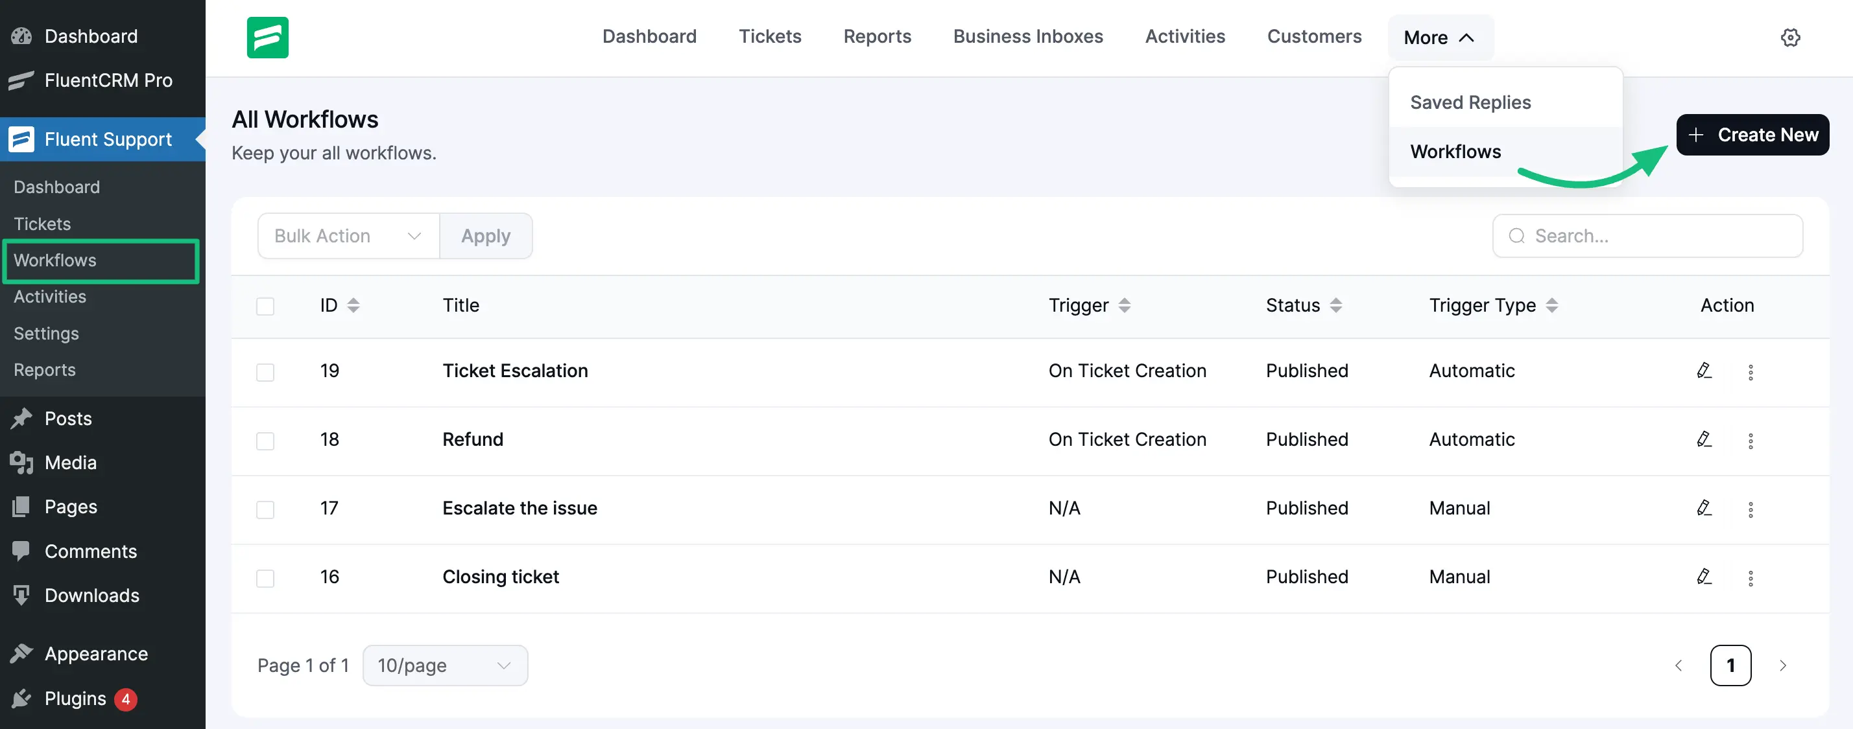Open Downloads in the sidebar
This screenshot has height=729, width=1853.
pyautogui.click(x=91, y=596)
